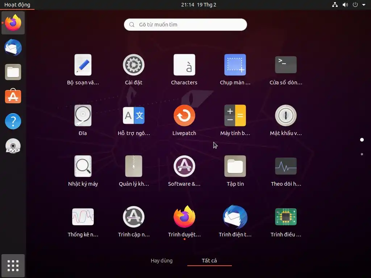Click the volume icon in top bar
371x278 pixels.
(345, 5)
